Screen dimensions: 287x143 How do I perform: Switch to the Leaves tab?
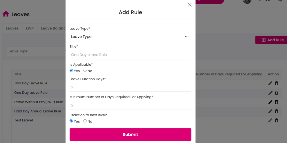pyautogui.click(x=12, y=28)
